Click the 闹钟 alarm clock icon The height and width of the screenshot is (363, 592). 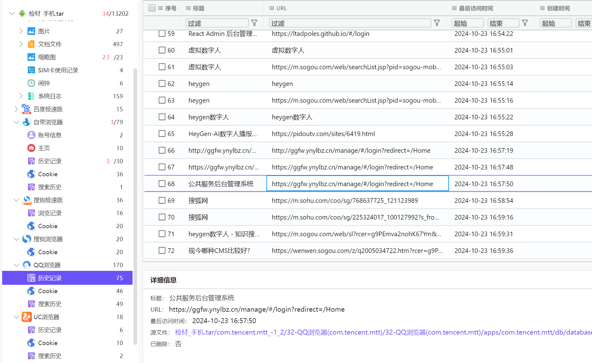[31, 83]
